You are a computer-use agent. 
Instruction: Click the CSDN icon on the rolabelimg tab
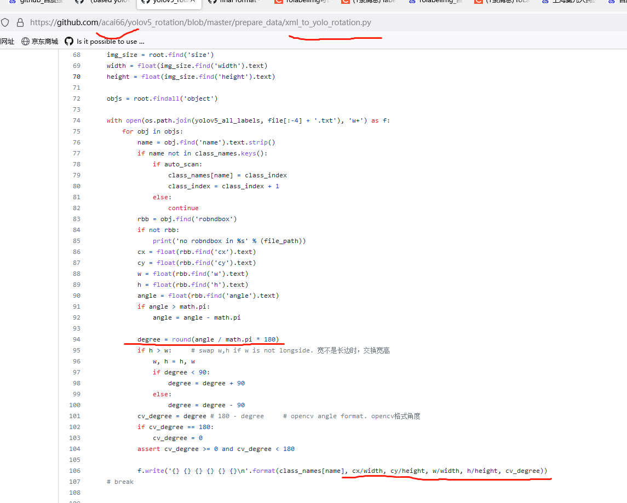tap(278, 3)
